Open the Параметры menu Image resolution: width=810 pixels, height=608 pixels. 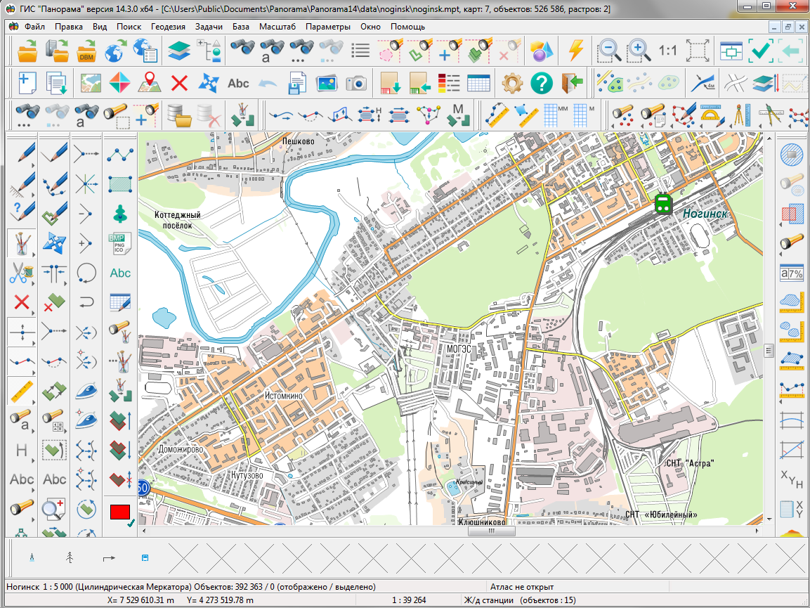click(328, 27)
